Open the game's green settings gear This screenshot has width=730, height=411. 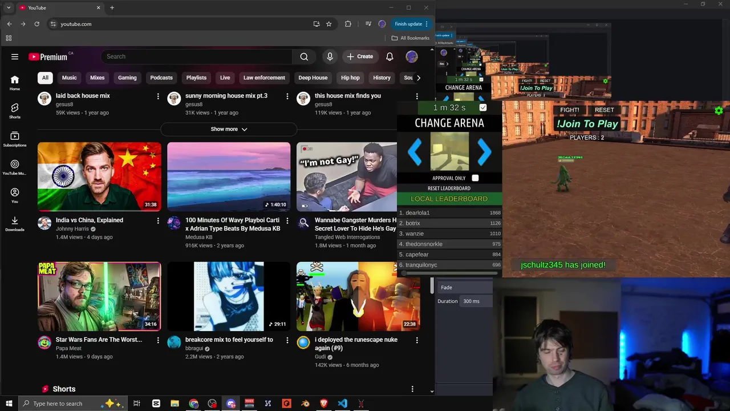click(719, 110)
